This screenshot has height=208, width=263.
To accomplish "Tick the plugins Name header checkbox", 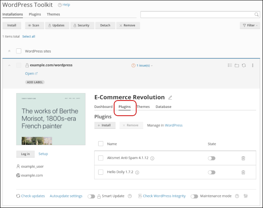I will 101,144.
